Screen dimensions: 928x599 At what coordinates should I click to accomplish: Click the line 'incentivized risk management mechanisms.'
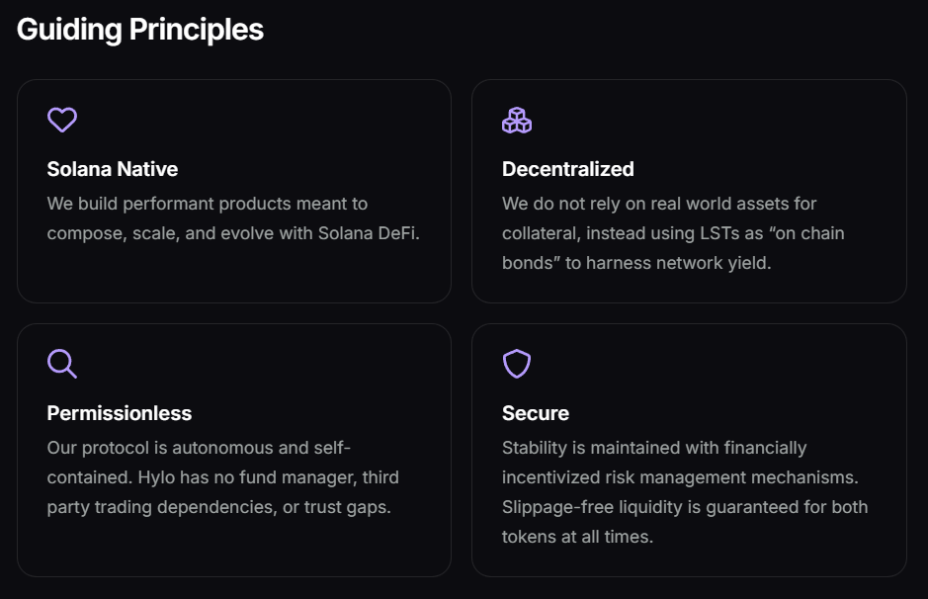pyautogui.click(x=680, y=477)
